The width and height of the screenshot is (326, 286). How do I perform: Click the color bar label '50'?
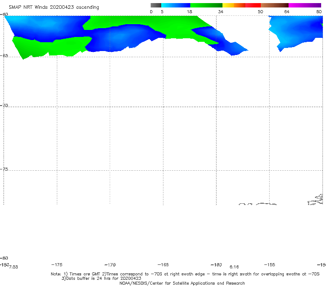tap(260, 12)
